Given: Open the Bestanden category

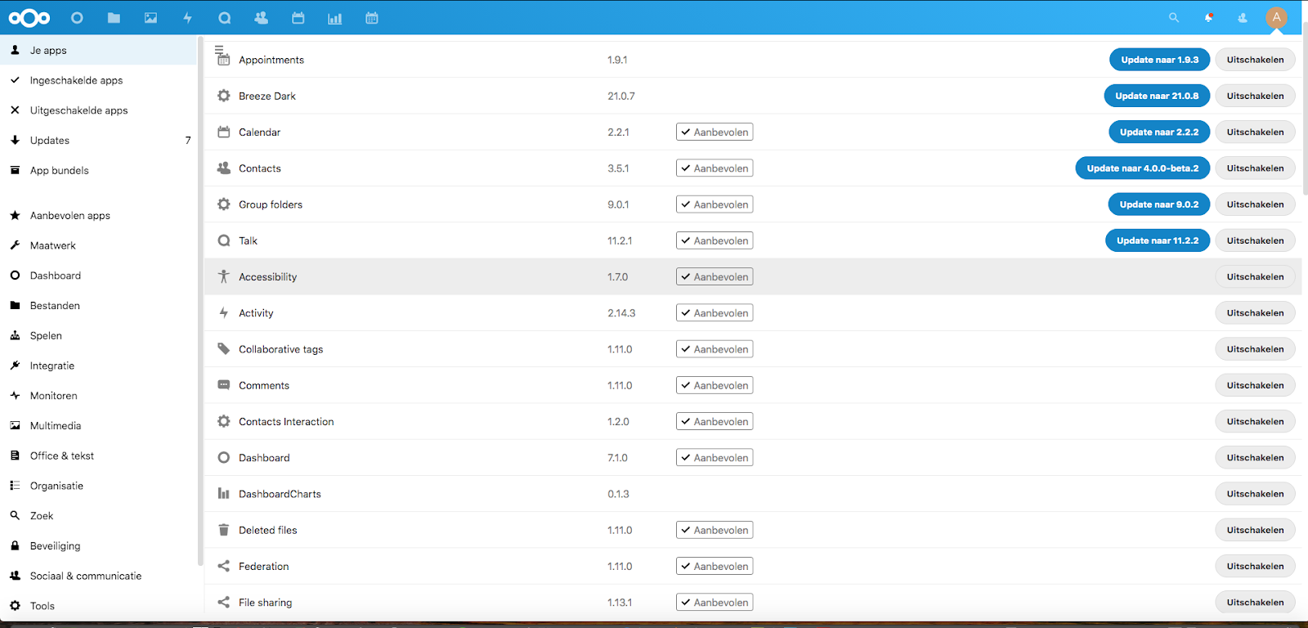Looking at the screenshot, I should [x=98, y=306].
